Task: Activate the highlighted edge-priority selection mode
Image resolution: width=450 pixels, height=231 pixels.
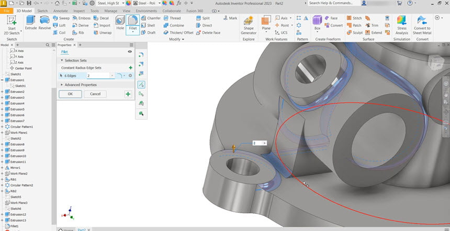Action: pyautogui.click(x=141, y=85)
